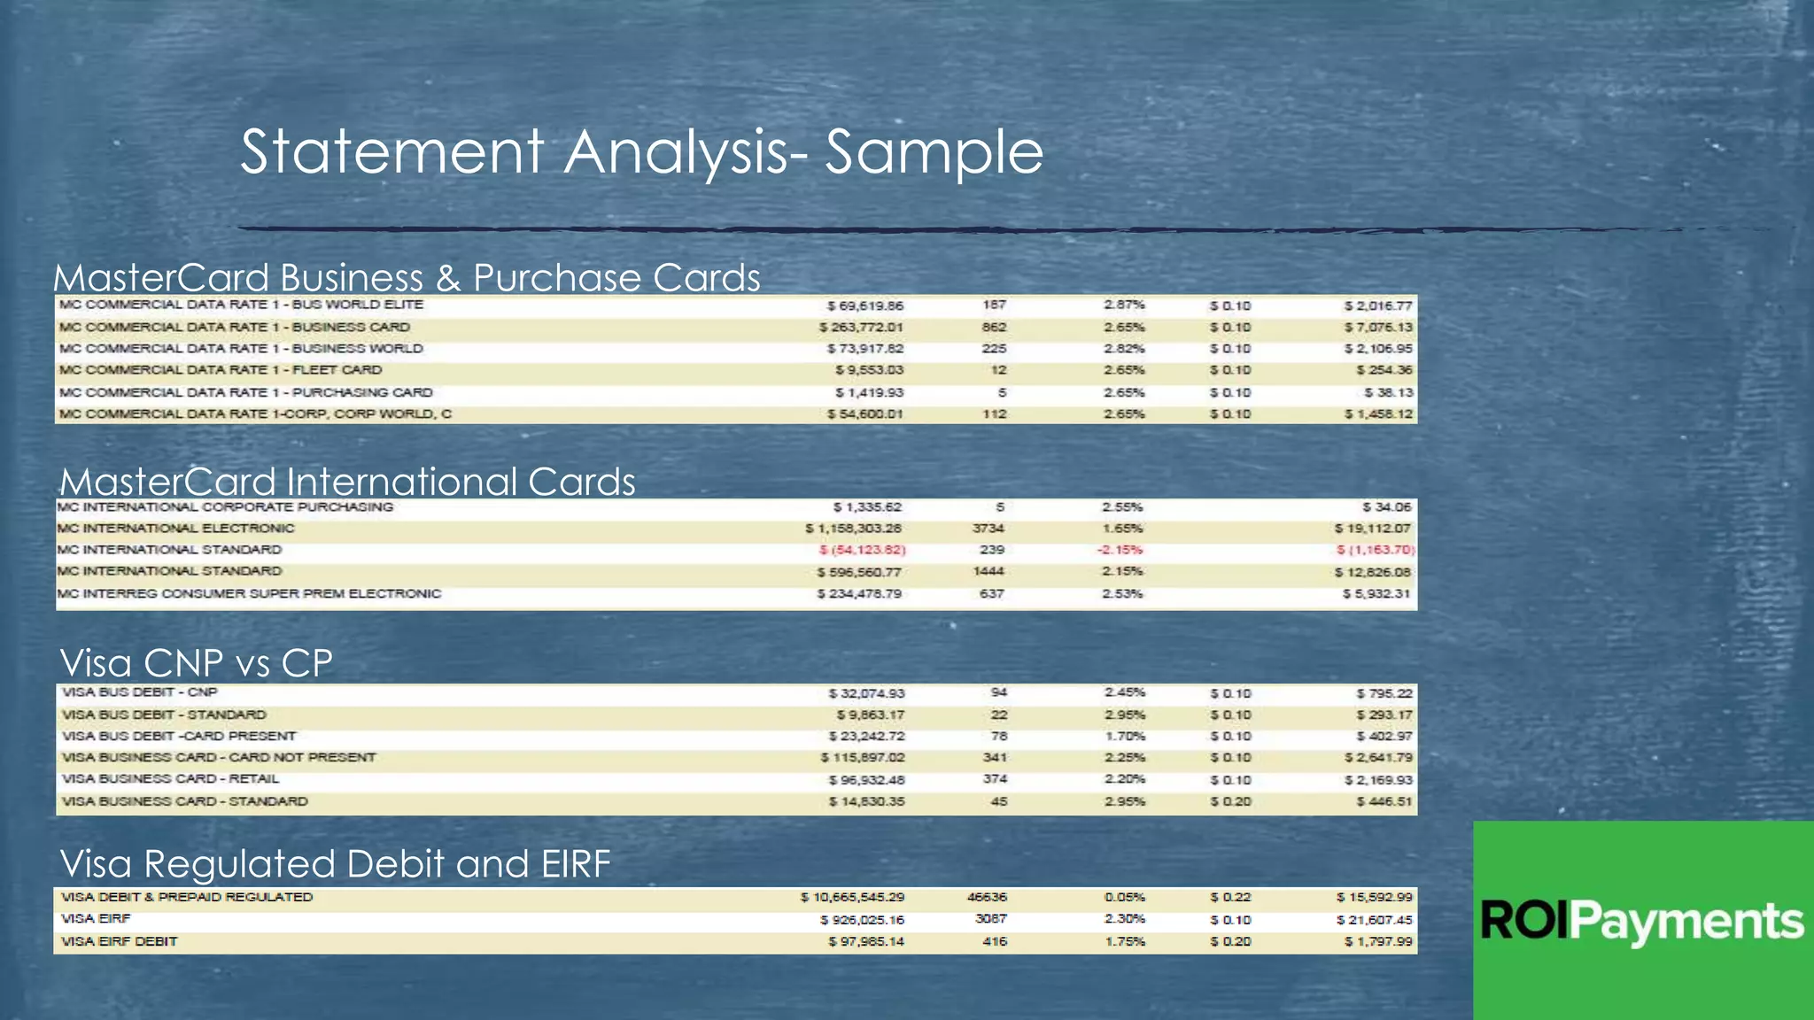Select MasterCard International Cards heading
The image size is (1814, 1020).
click(347, 482)
